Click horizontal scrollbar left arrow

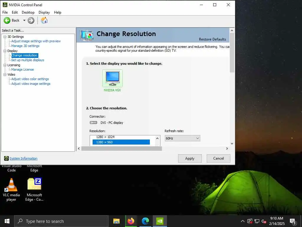pos(79,148)
